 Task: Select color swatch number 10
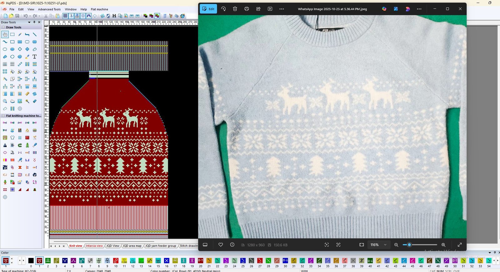click(116, 261)
